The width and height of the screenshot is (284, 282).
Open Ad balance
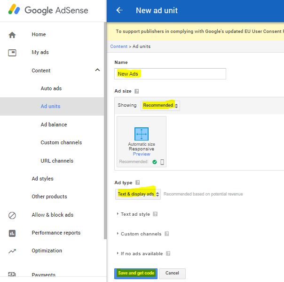click(54, 125)
